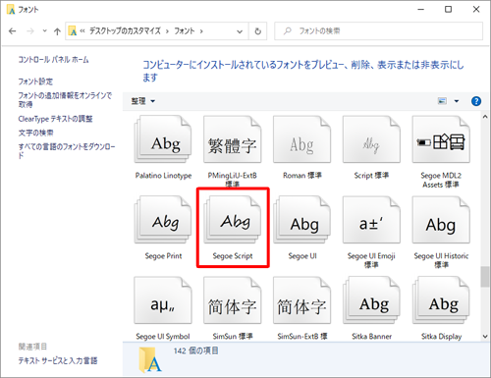Select the Segoe Script font icon
The height and width of the screenshot is (378, 491).
click(233, 220)
